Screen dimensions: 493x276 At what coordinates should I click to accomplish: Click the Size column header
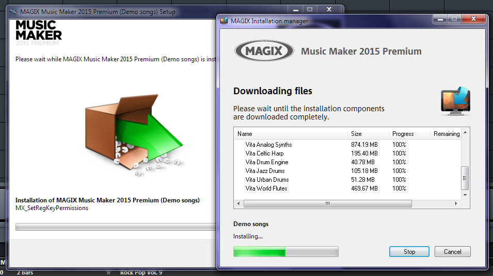[368, 133]
